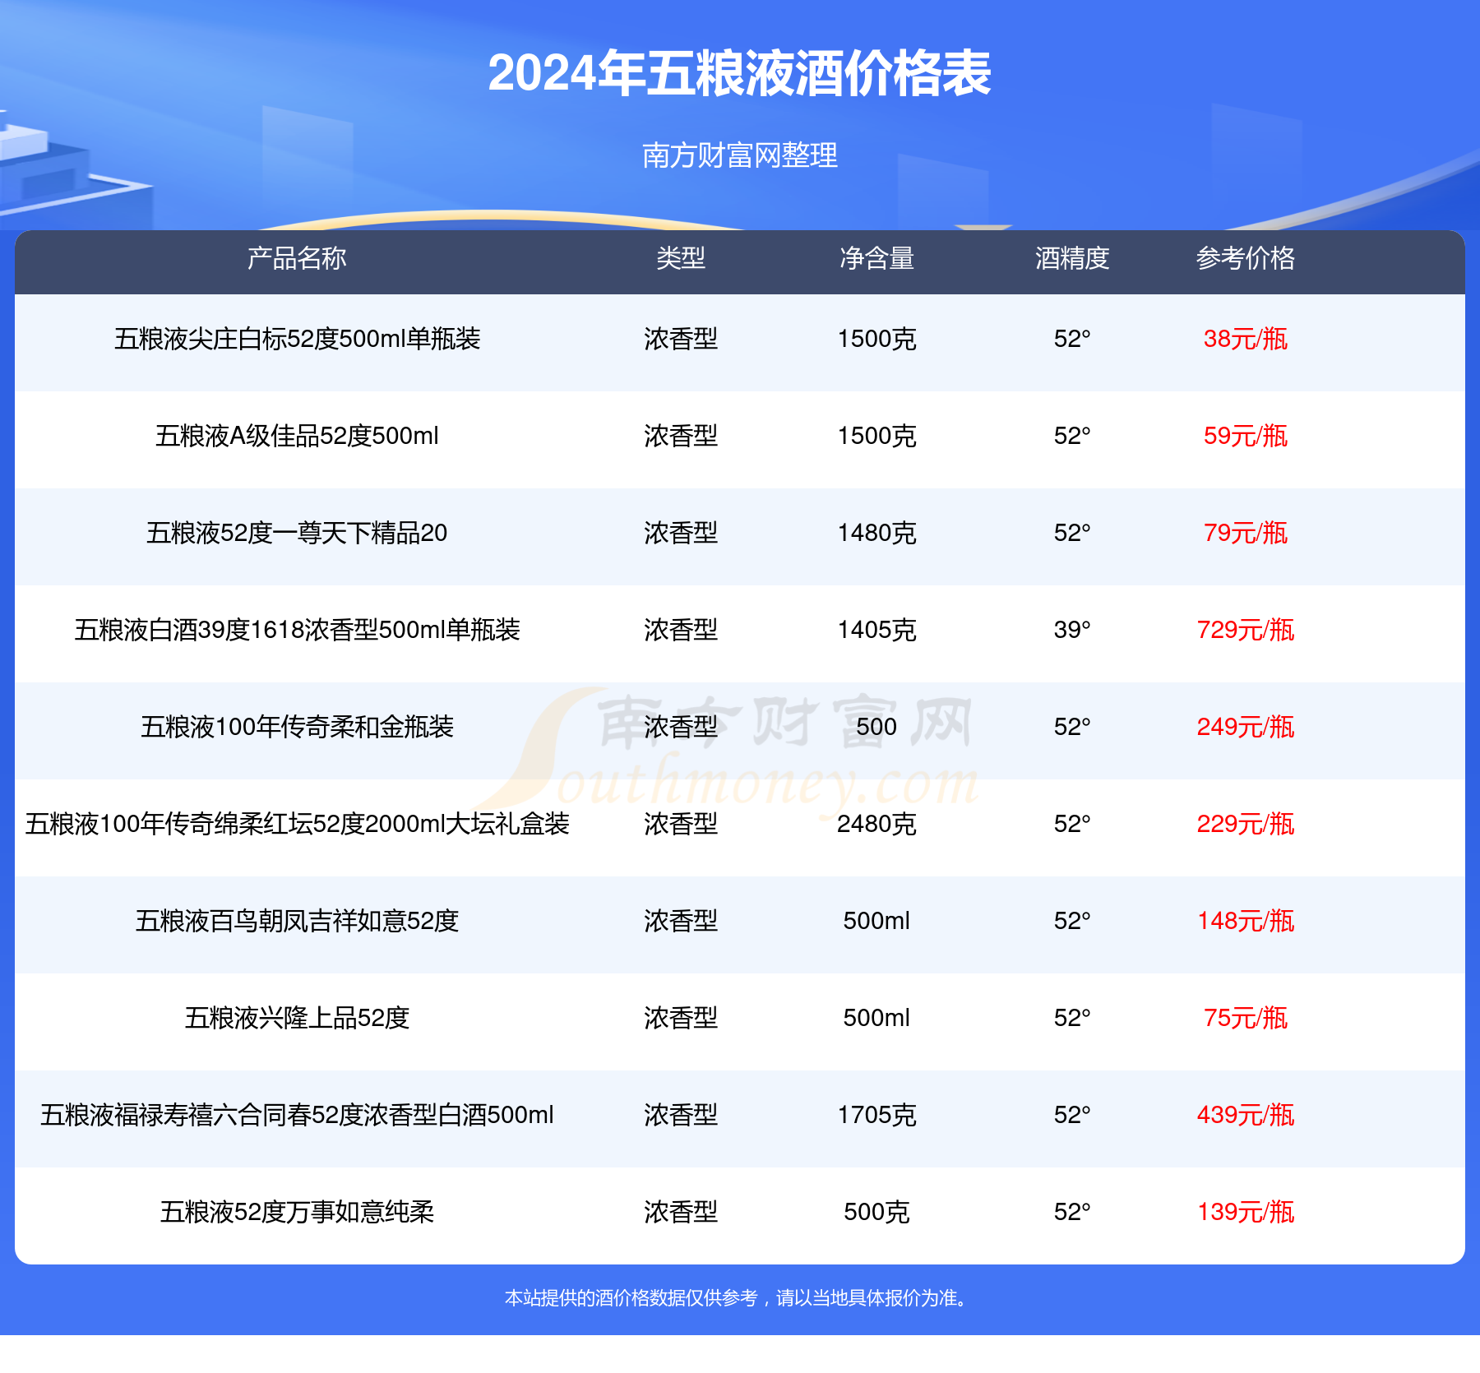The height and width of the screenshot is (1373, 1480).
Task: Click the price 38元/瓶
Action: 1246,339
